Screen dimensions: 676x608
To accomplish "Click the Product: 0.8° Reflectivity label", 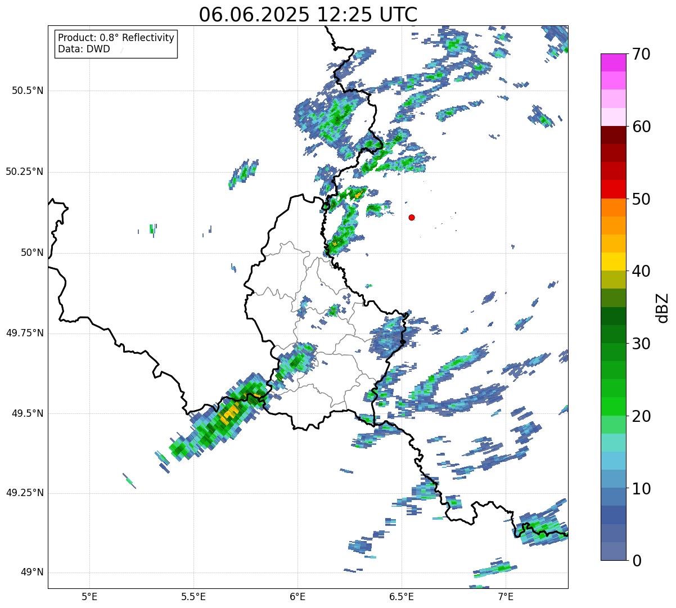I will pyautogui.click(x=116, y=38).
